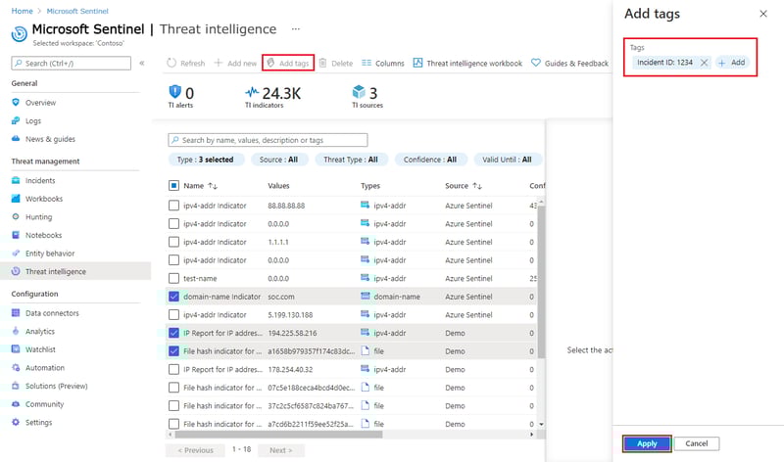784x462 pixels.
Task: Check the 88.88.88.88 indicator row checkbox
Action: click(x=173, y=206)
